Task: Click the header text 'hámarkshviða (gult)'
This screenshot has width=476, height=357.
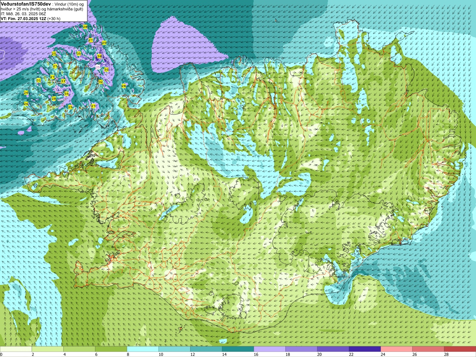Action: 65,9
